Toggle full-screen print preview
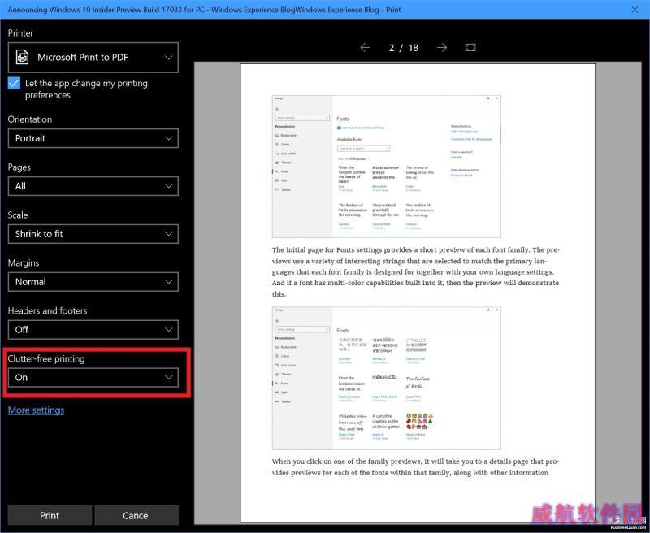Screen dimensions: 650x533 (470, 48)
